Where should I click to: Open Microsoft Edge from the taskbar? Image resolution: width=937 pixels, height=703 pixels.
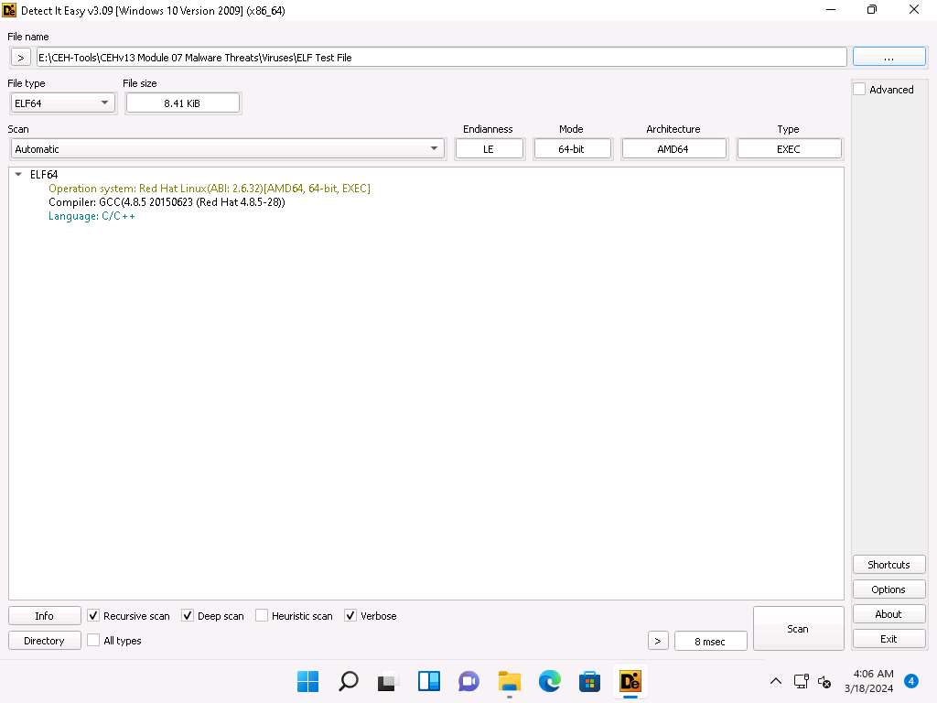pos(549,681)
